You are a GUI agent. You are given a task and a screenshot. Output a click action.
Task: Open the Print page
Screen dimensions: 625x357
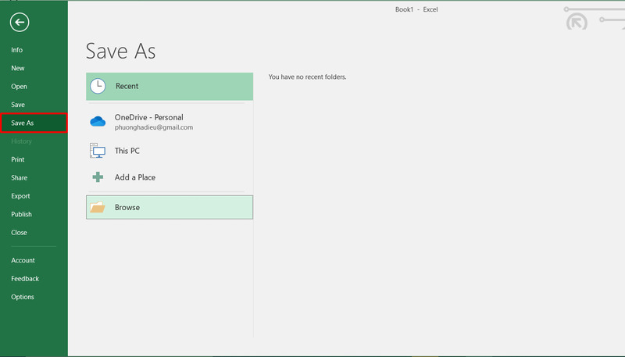[x=18, y=159]
